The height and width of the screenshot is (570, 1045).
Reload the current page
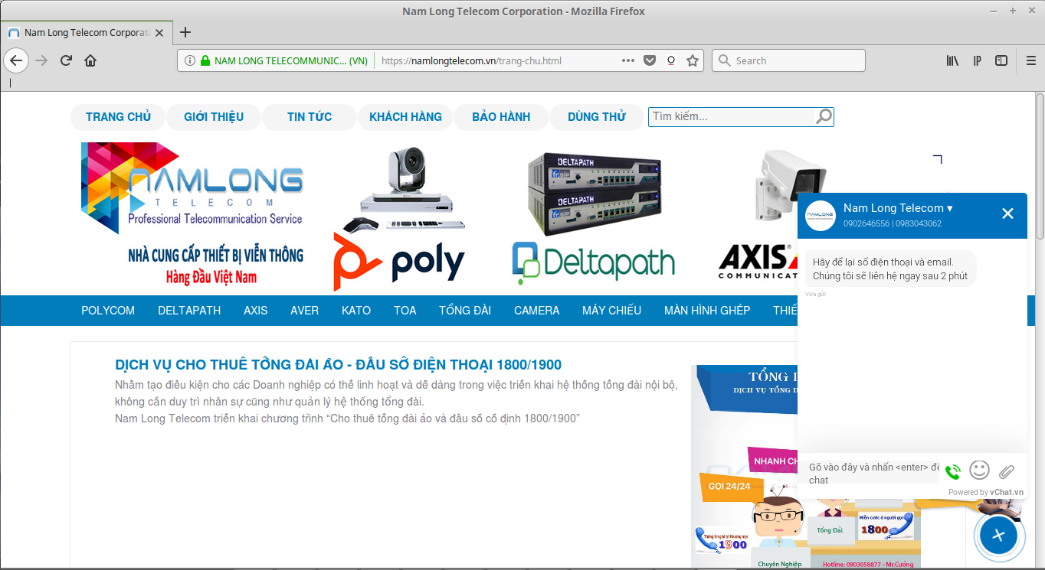(x=67, y=60)
